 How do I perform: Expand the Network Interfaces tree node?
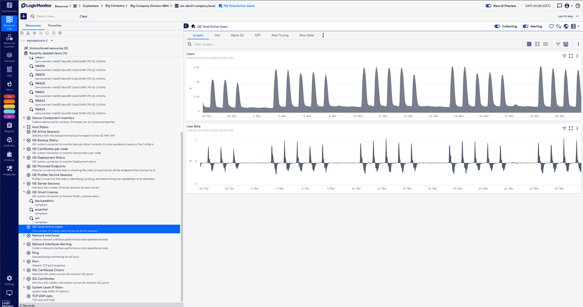[x=24, y=235]
